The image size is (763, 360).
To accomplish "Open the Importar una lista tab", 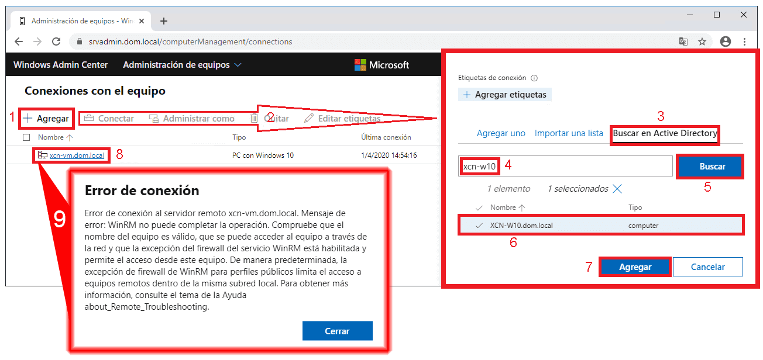I will [x=568, y=133].
